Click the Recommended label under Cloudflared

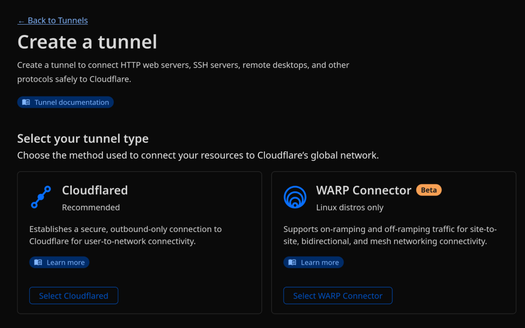coord(91,207)
